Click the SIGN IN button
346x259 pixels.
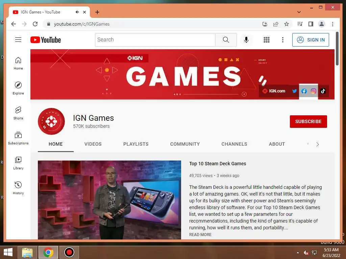click(311, 40)
